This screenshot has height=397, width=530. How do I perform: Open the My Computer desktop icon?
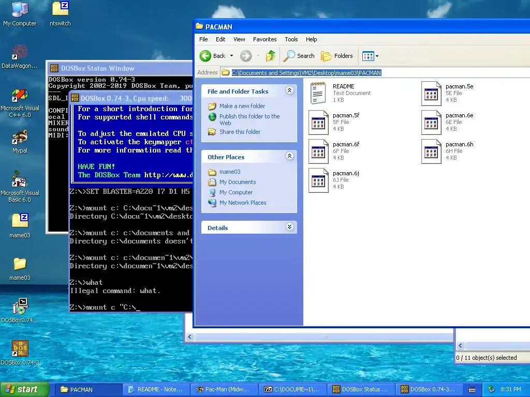20,13
